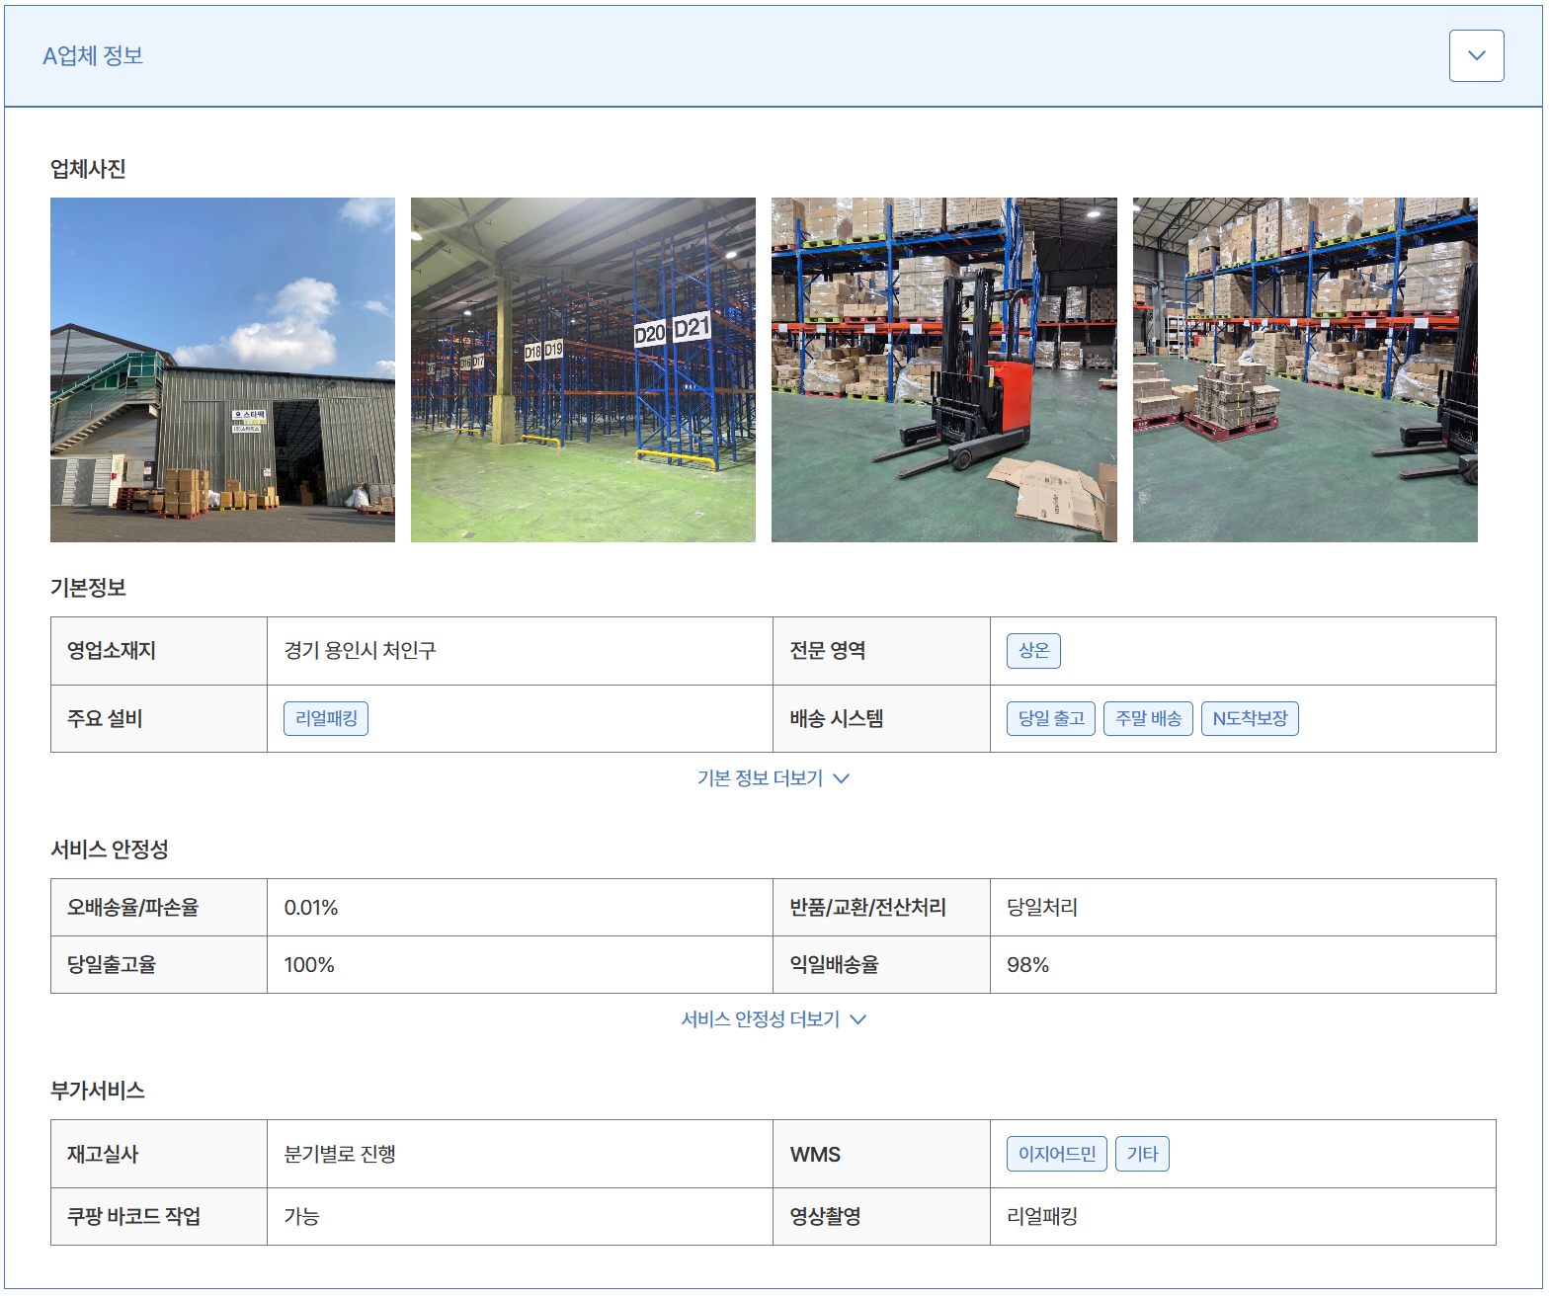
Task: Click the A업체 정보 header title
Action: click(93, 56)
